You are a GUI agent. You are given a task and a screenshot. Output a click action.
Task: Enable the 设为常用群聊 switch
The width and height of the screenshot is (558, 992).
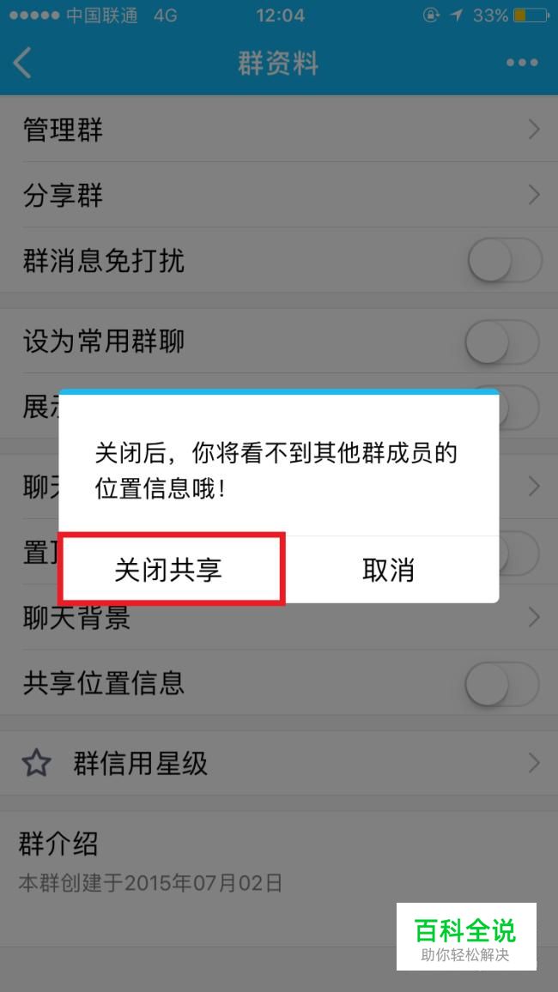501,342
